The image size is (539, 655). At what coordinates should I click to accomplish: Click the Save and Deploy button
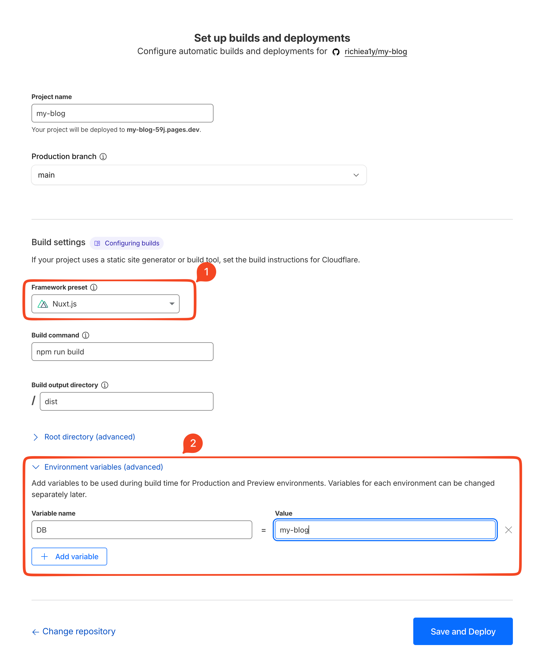(463, 631)
